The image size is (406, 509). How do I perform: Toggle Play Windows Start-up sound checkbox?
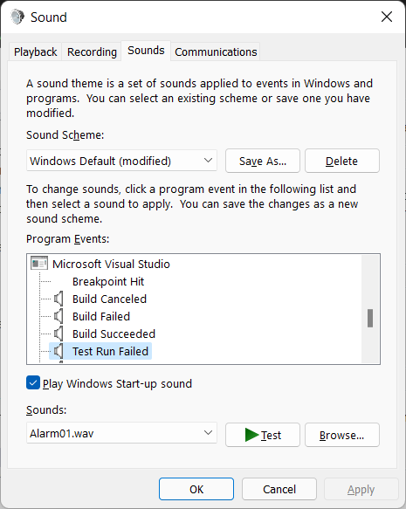33,383
